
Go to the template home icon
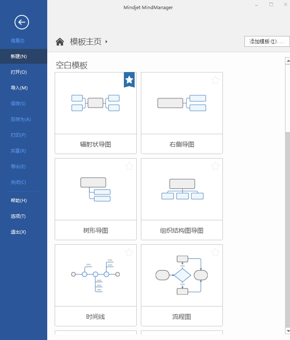(60, 42)
